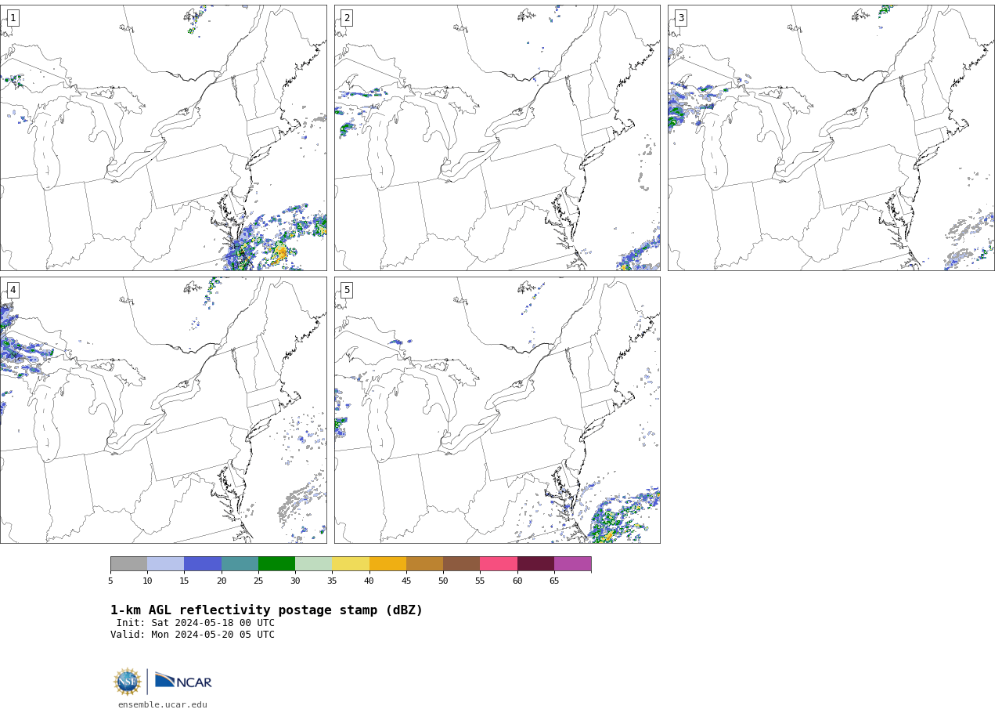This screenshot has width=1002, height=713.
Task: Click the colorbar tick label 50
Action: (x=443, y=581)
